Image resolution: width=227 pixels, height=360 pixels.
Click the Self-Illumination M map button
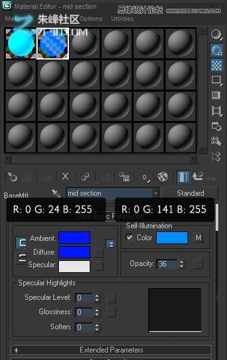199,238
